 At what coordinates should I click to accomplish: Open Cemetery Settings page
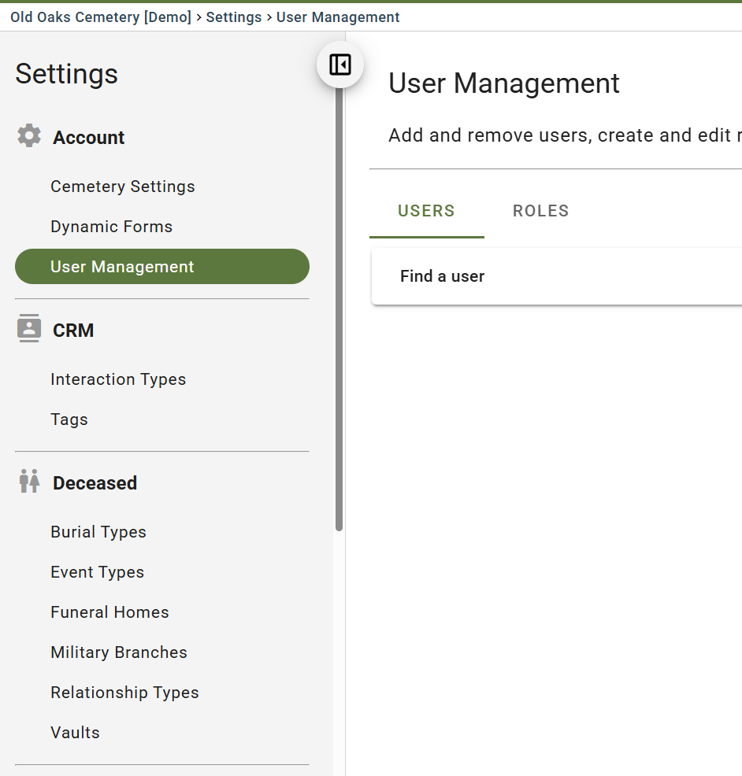coord(123,187)
